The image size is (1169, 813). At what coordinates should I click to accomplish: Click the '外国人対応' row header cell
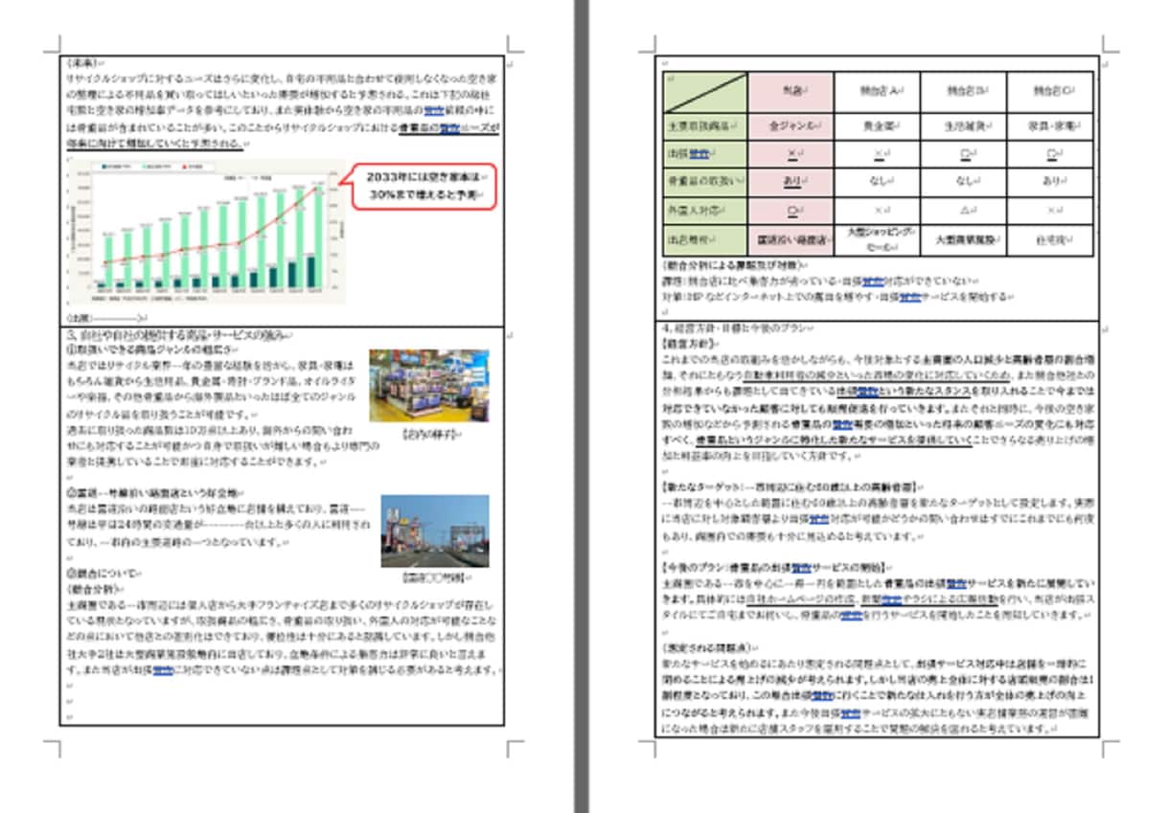tap(704, 209)
